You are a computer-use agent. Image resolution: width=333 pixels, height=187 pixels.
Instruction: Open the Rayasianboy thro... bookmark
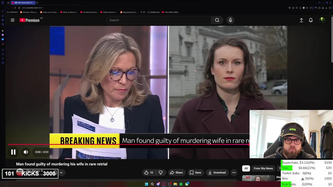pyautogui.click(x=129, y=12)
